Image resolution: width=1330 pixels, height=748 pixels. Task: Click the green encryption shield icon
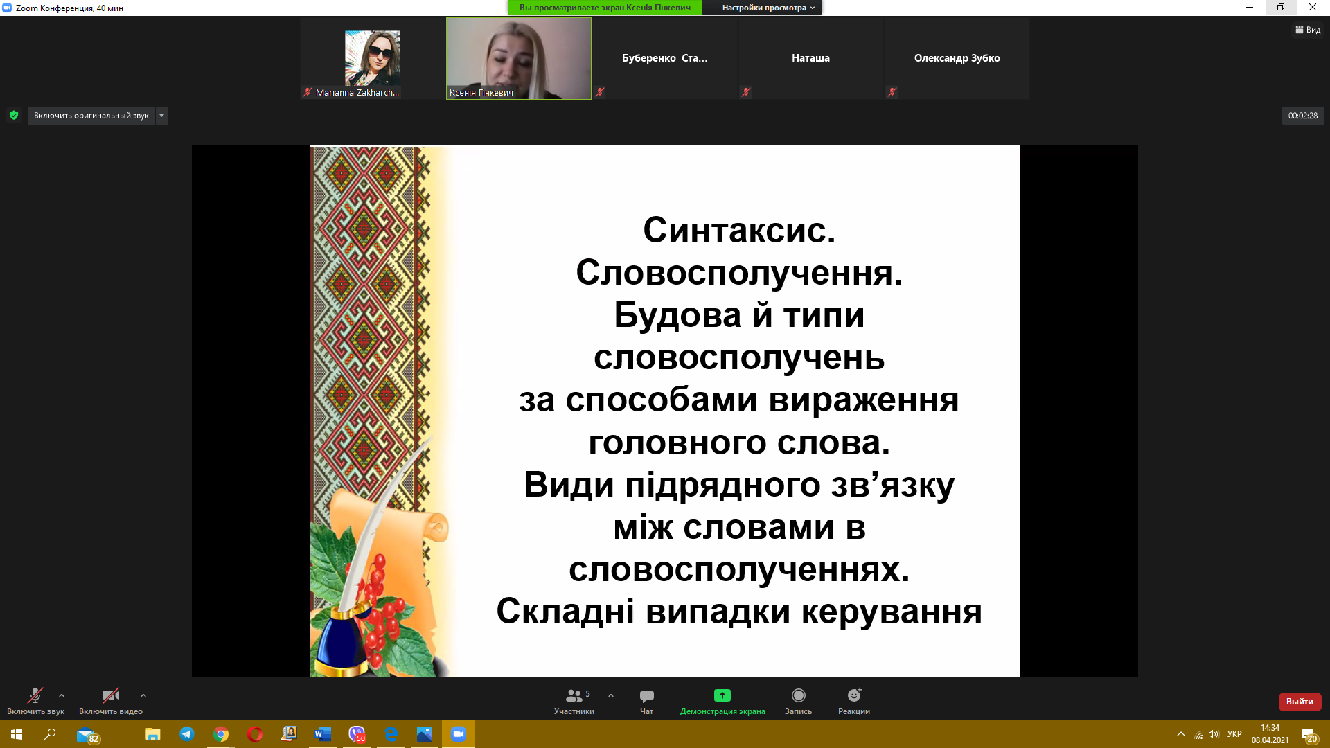[x=14, y=116]
